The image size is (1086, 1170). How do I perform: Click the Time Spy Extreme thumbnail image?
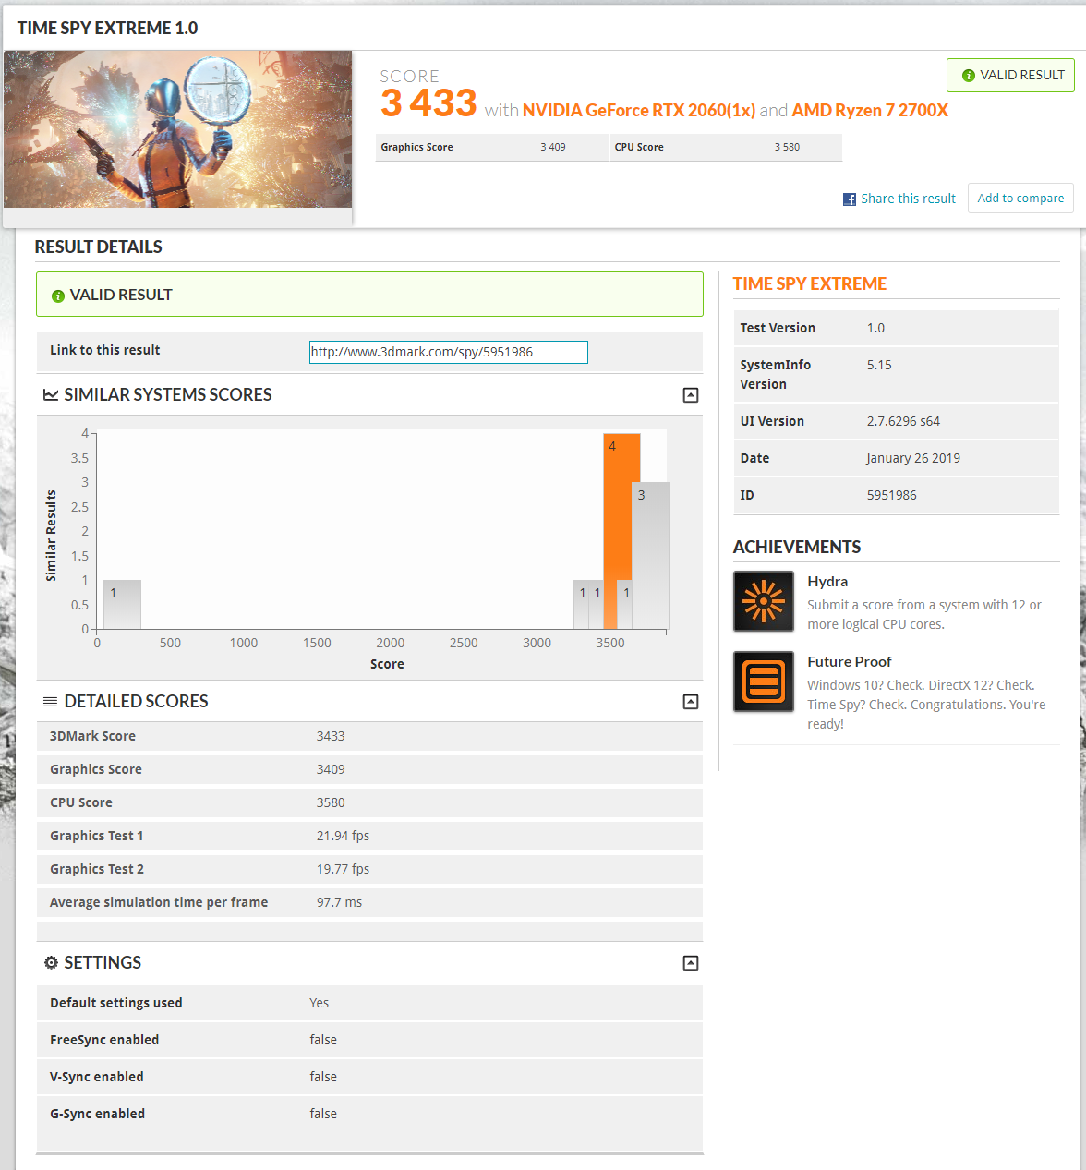pos(177,129)
